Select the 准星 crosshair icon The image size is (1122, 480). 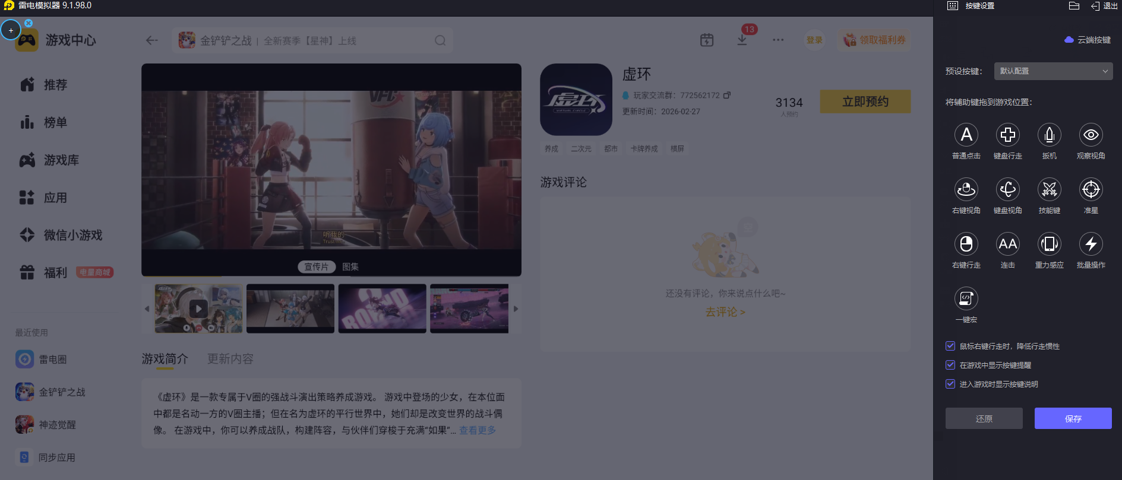1091,189
